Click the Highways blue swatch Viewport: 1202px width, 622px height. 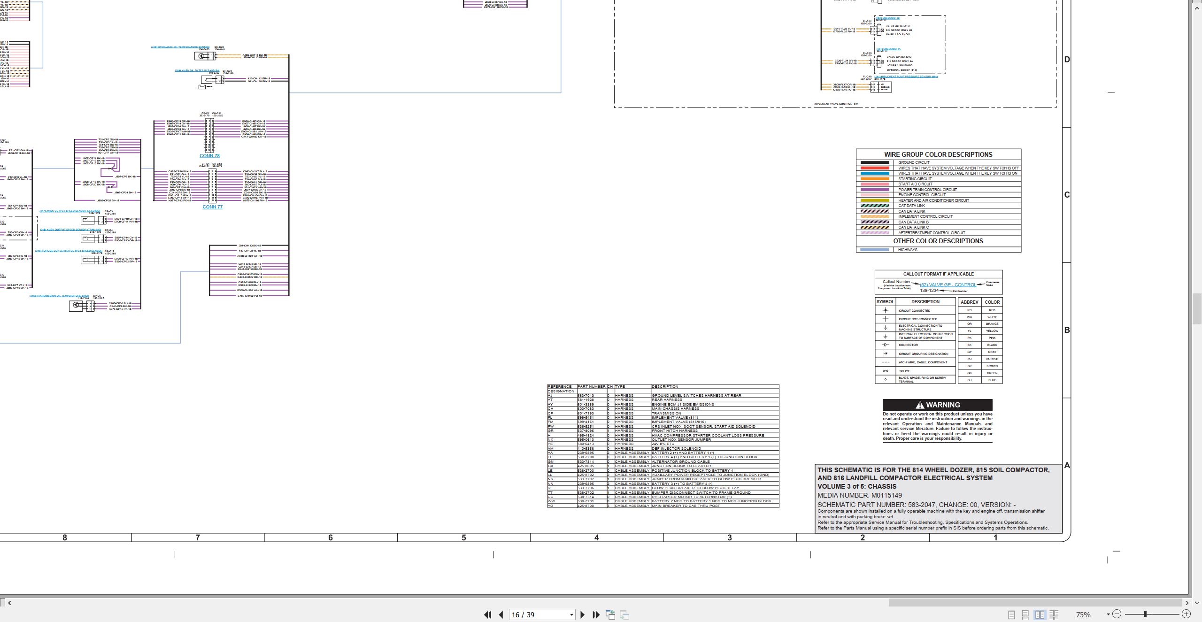875,250
